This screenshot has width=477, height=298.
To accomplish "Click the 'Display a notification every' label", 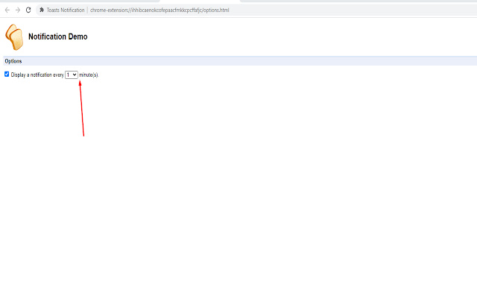I will point(37,74).
